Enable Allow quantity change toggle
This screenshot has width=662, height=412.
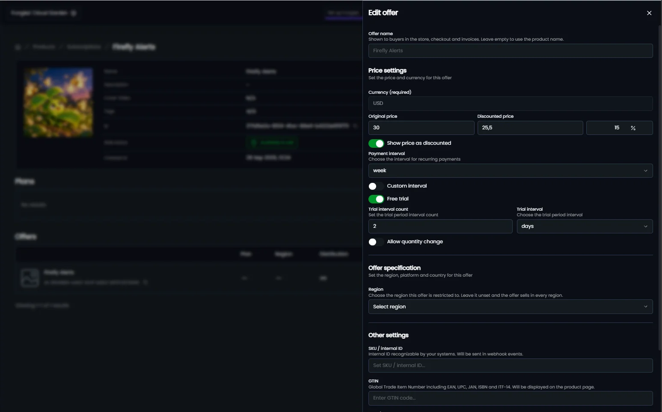(x=376, y=242)
